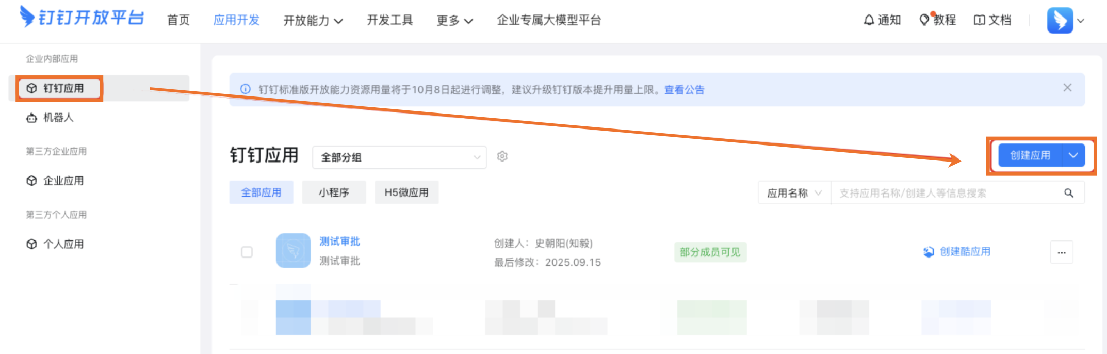1107x354 pixels.
Task: Switch to the 小程序 tab
Action: click(x=334, y=192)
